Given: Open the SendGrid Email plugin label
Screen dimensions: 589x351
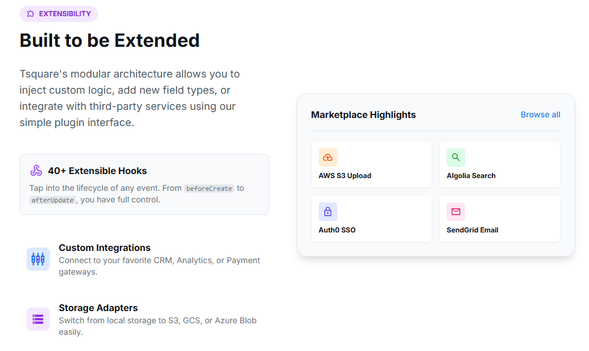Looking at the screenshot, I should (473, 230).
